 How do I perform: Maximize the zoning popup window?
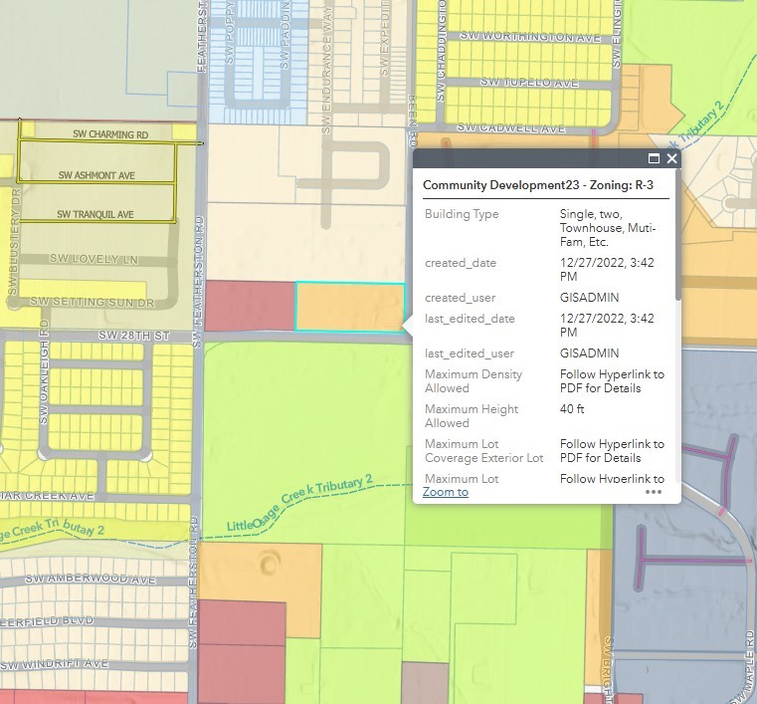click(x=654, y=158)
